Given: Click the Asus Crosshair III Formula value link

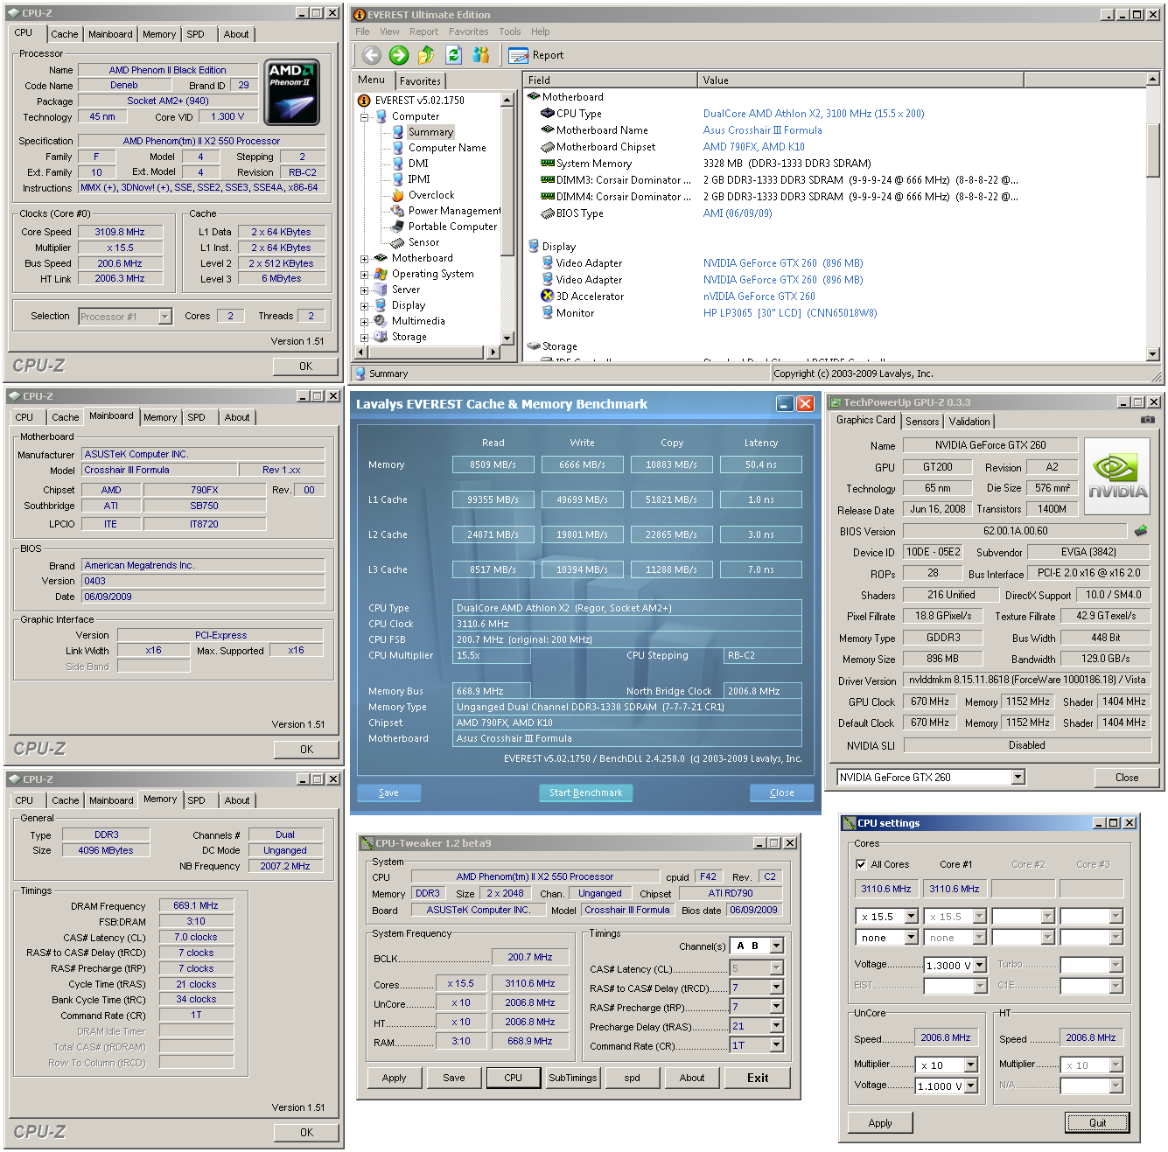Looking at the screenshot, I should pos(763,130).
